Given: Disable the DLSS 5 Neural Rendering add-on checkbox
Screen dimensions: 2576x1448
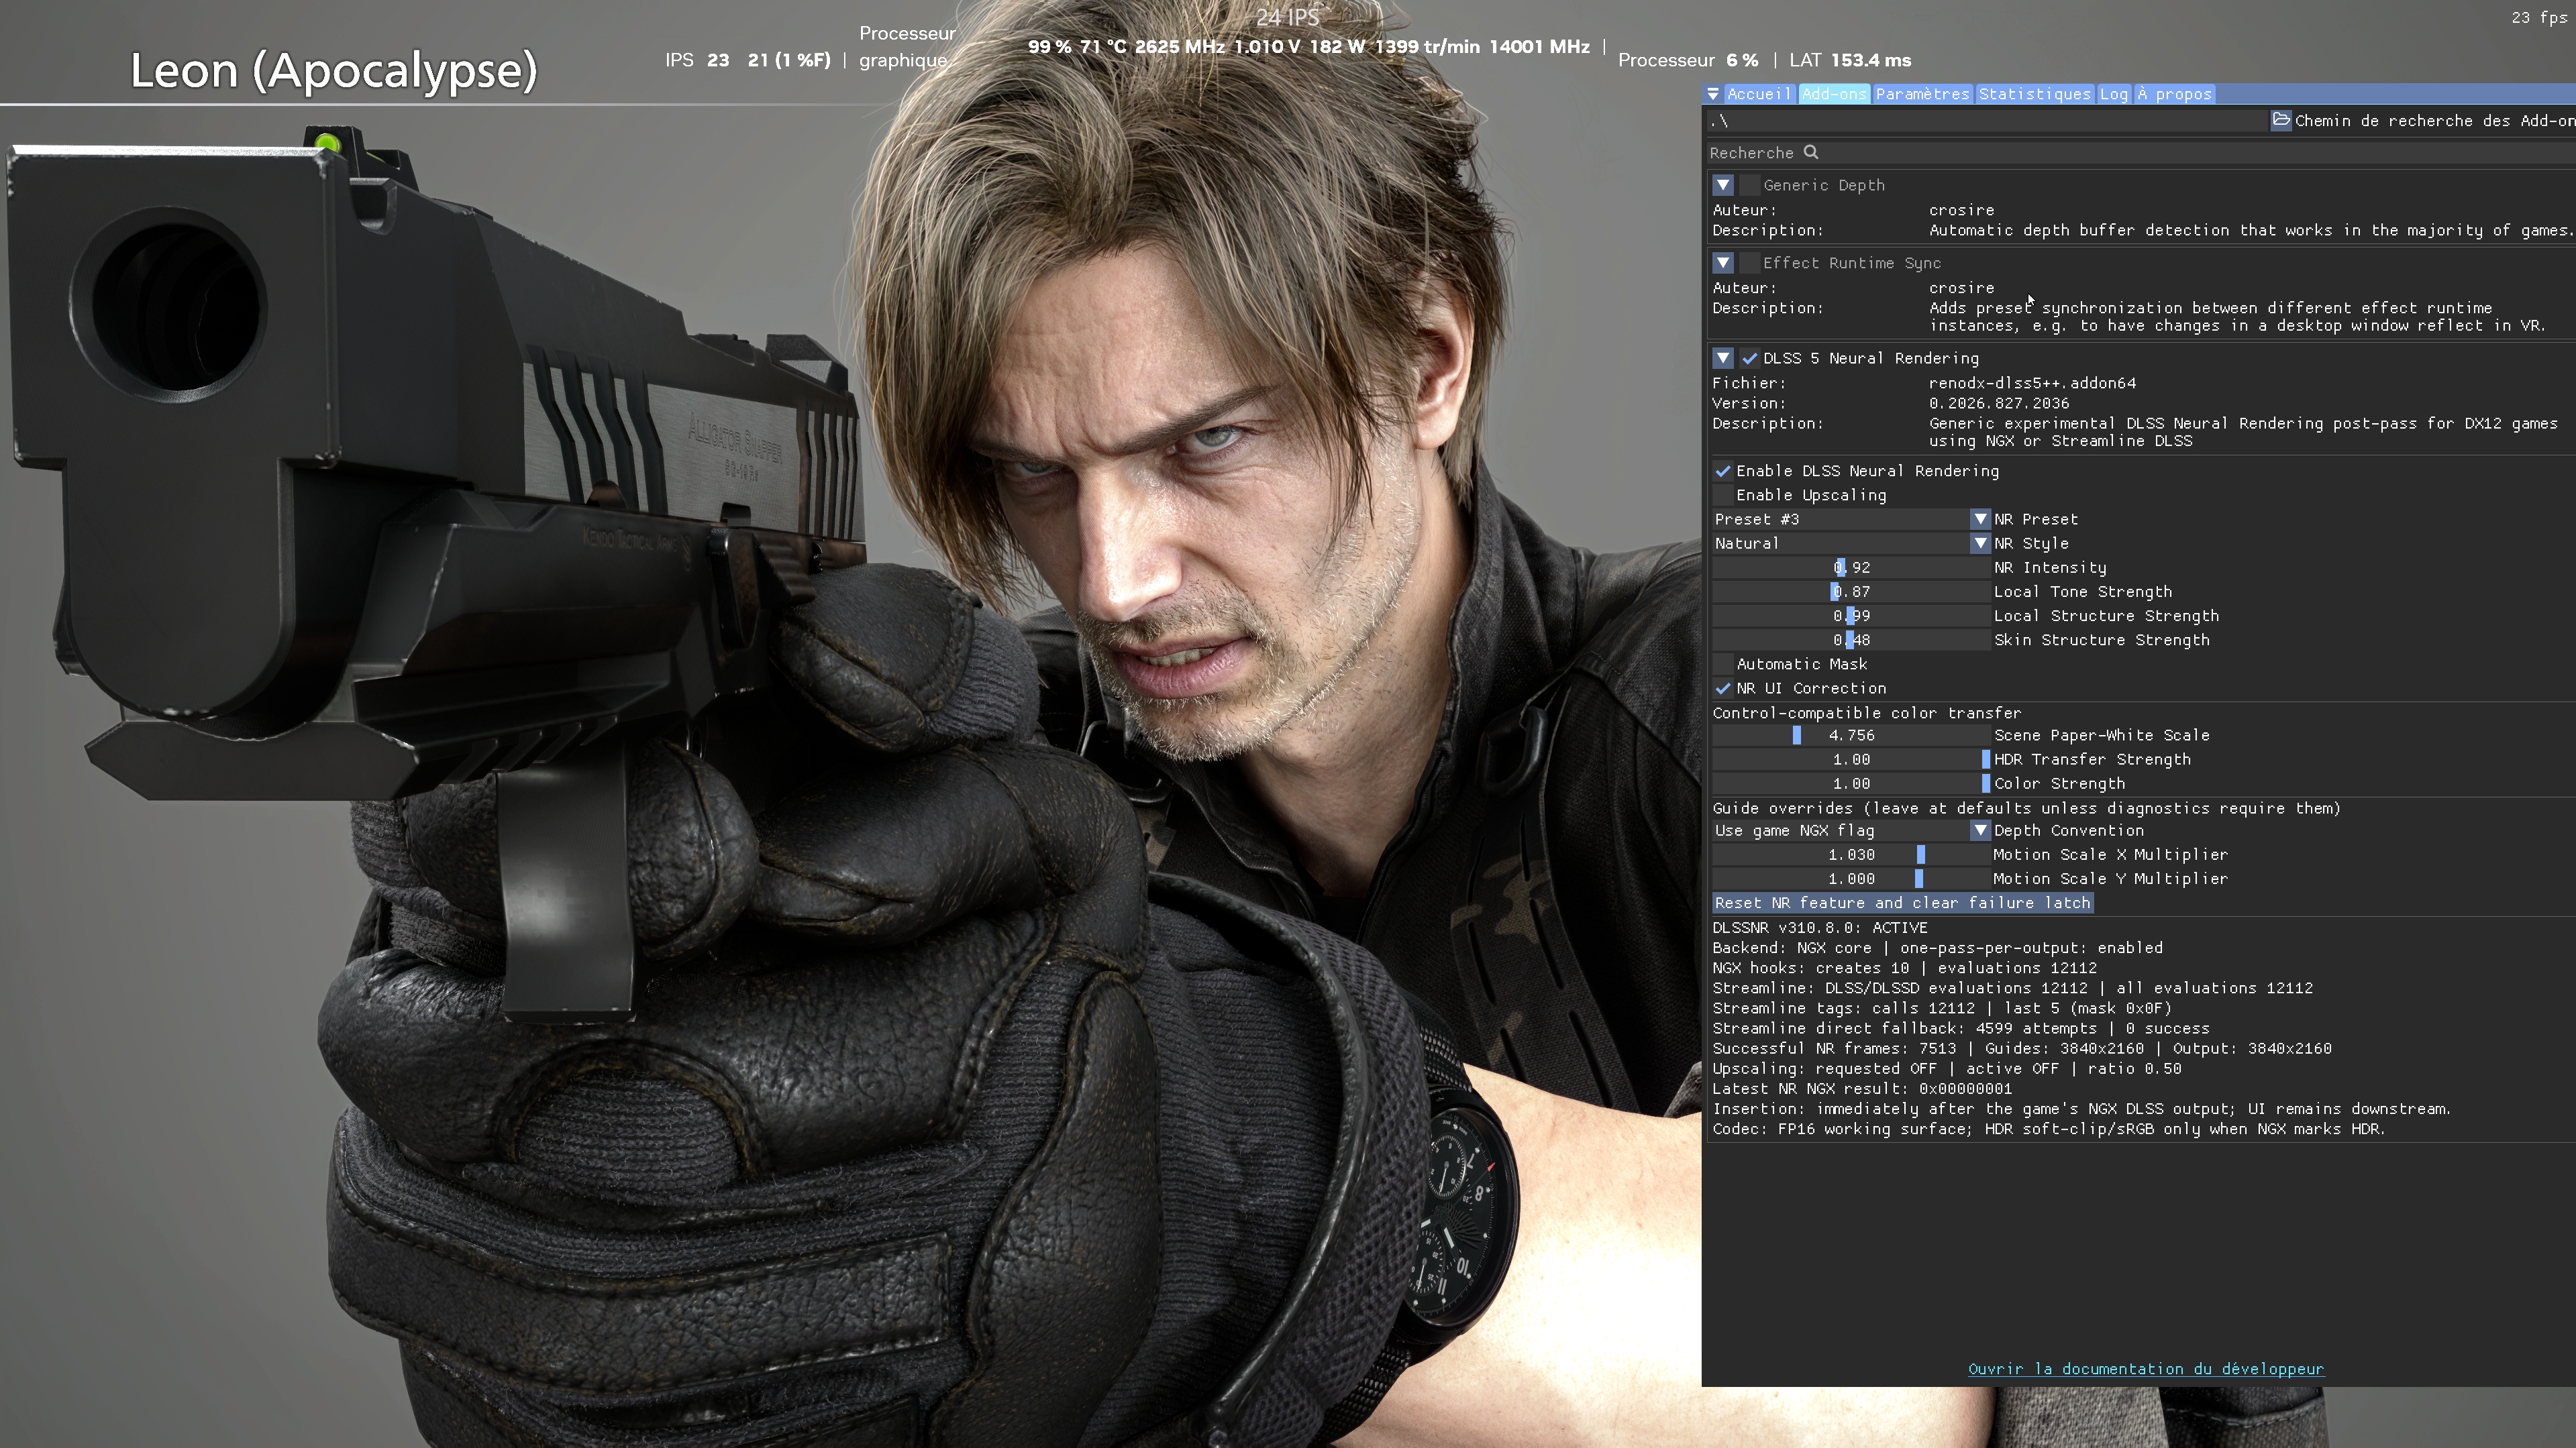Looking at the screenshot, I should pos(1749,357).
